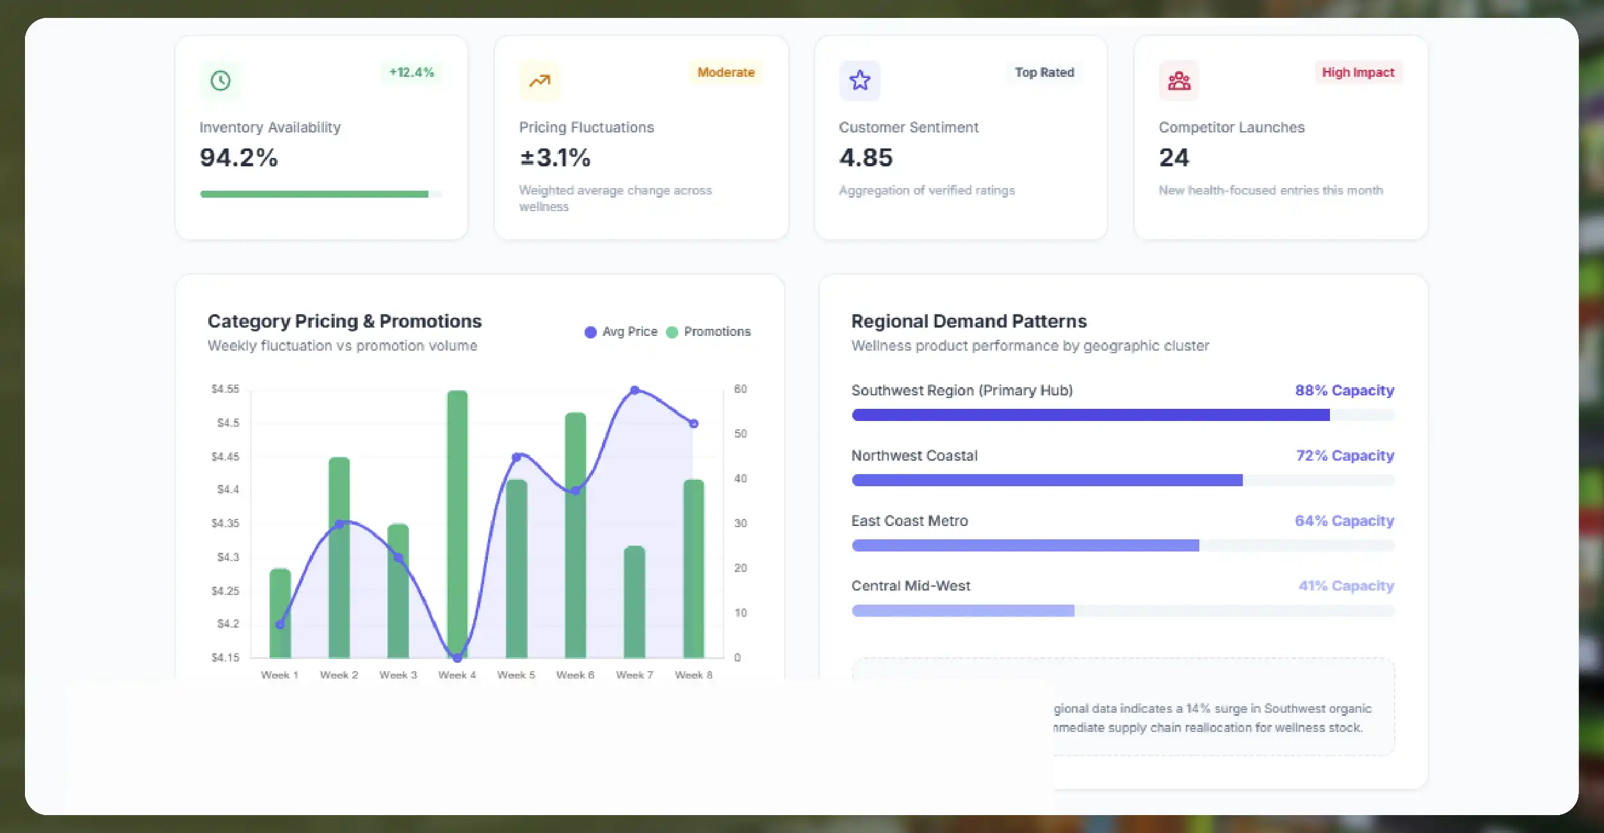Click the Southwest Region capacity bar
The image size is (1604, 833).
(1122, 415)
